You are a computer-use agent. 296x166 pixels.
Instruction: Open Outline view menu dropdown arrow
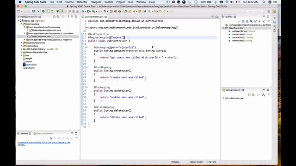pyautogui.click(x=268, y=21)
